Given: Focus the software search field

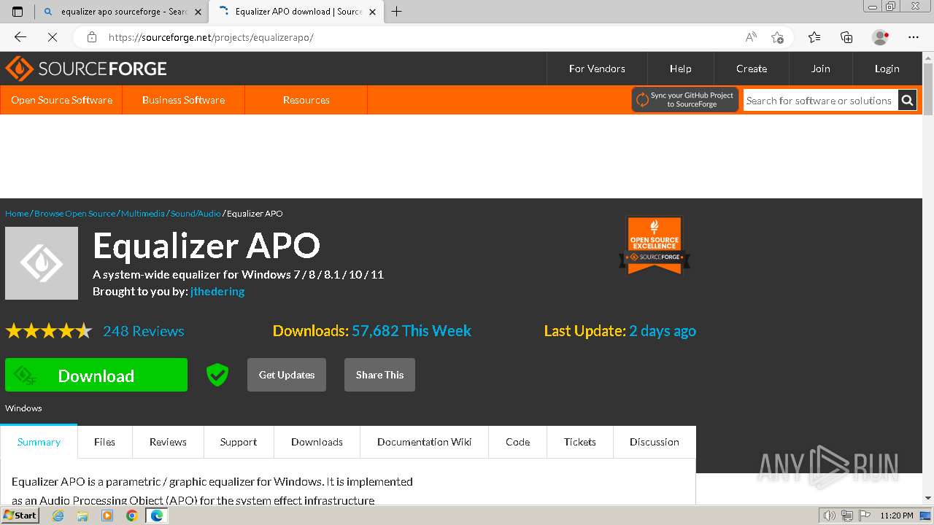Looking at the screenshot, I should point(820,101).
